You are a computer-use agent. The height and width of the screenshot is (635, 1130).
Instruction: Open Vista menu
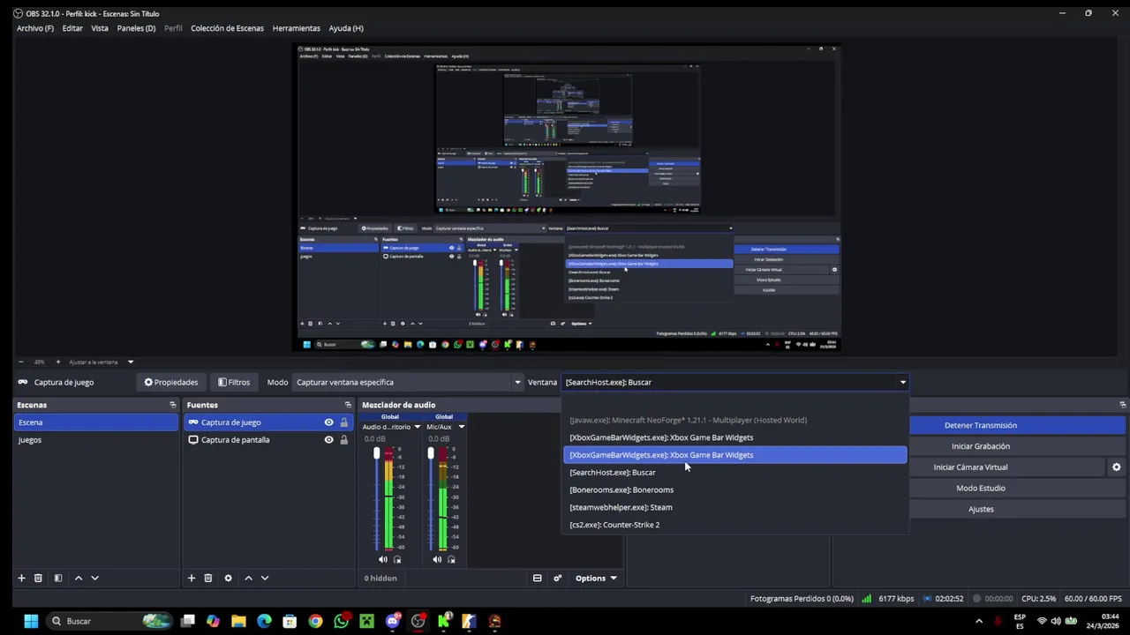pos(100,28)
